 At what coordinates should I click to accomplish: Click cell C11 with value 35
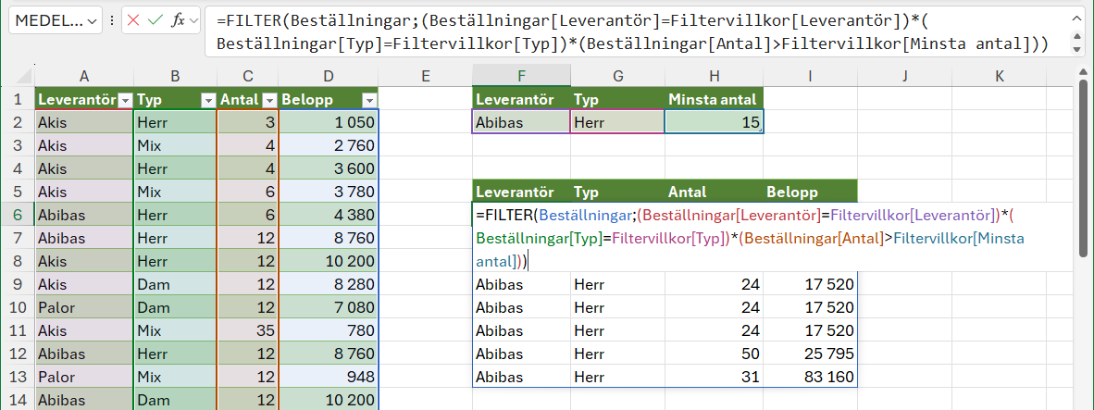click(248, 332)
